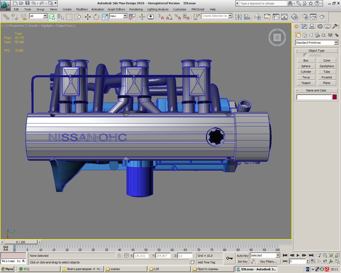The height and width of the screenshot is (273, 341).
Task: Open the Create Selection Set dropdown
Action: coord(217,16)
